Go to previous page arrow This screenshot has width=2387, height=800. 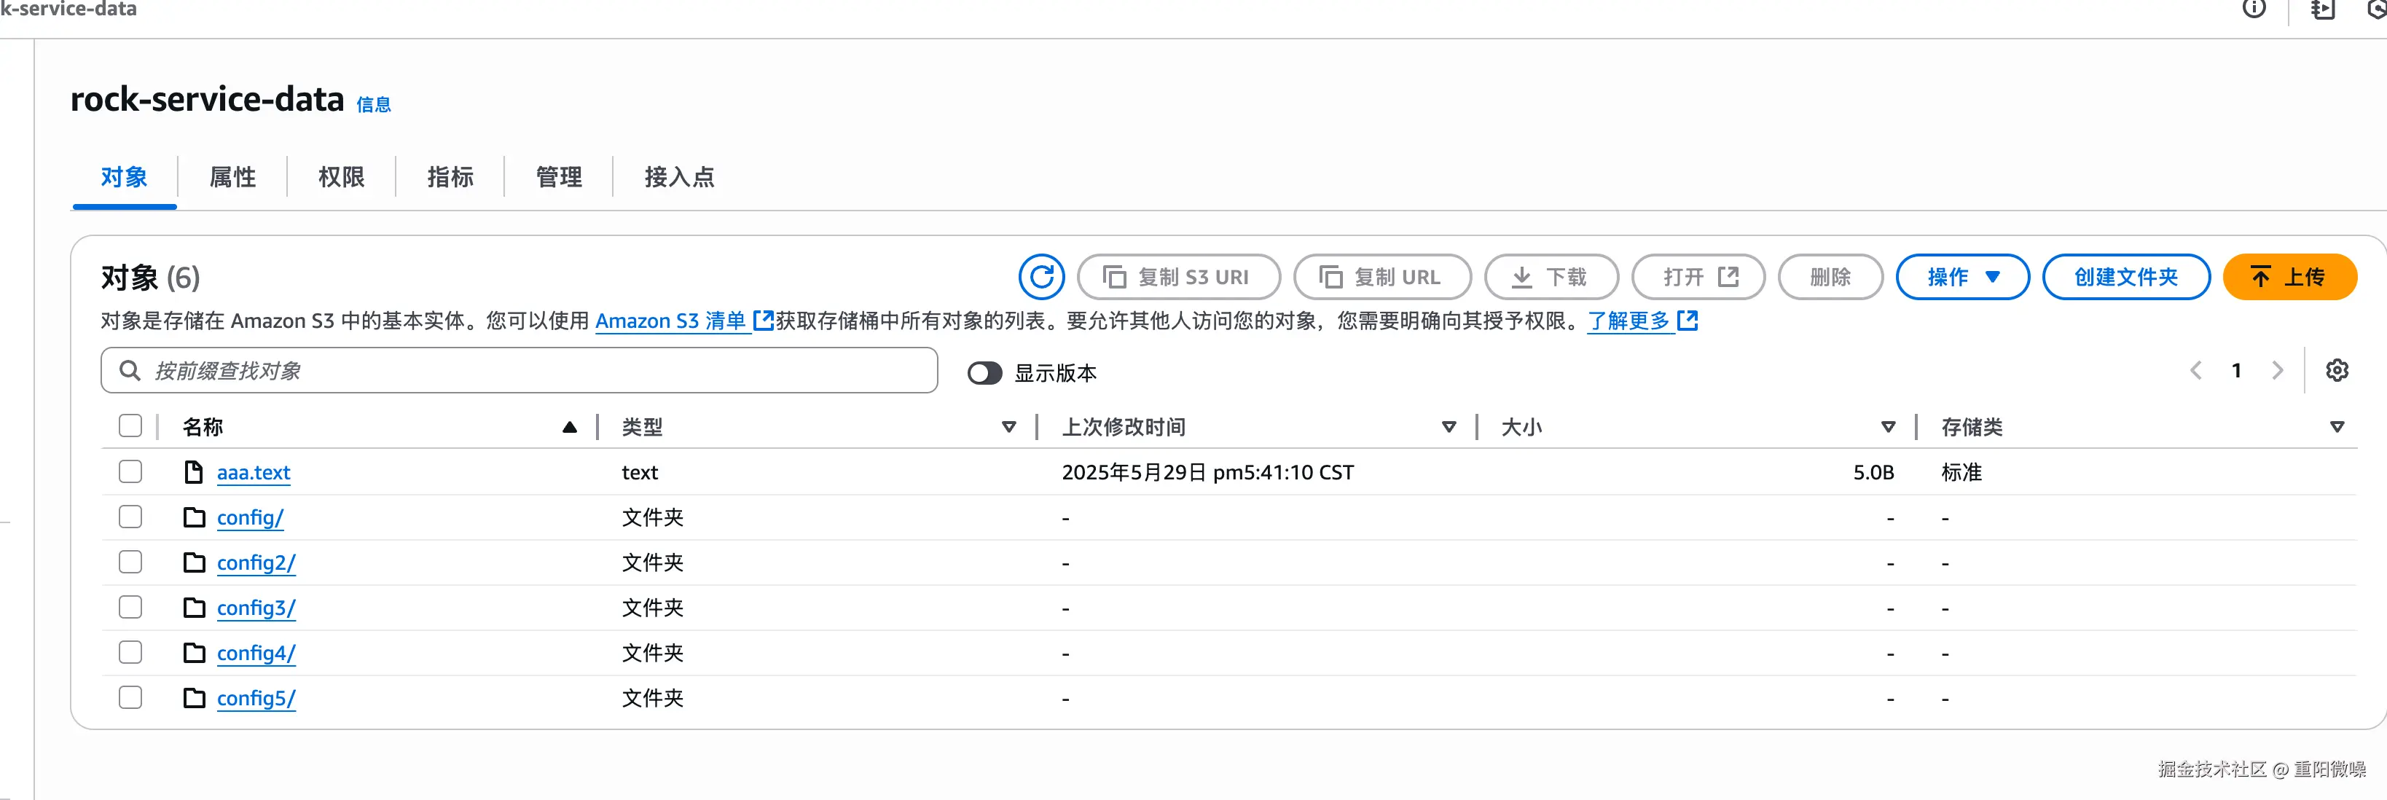(x=2195, y=371)
